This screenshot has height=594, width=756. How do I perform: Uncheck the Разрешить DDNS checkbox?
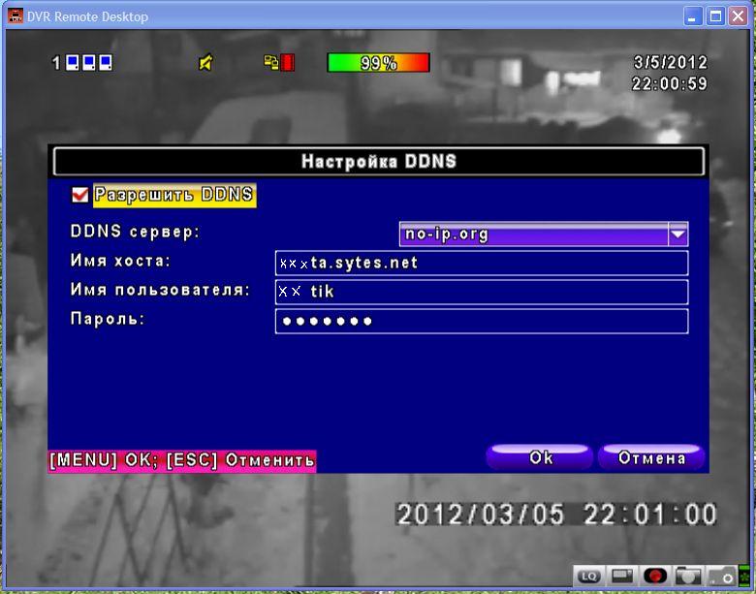coord(80,195)
